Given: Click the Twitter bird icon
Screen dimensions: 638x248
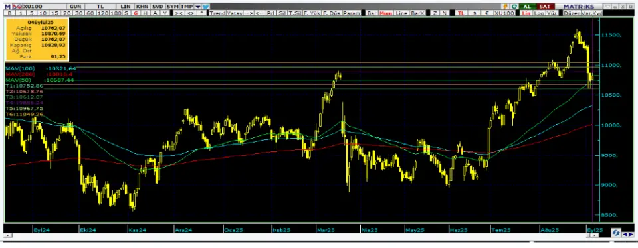Looking at the screenshot, I should (x=206, y=7).
